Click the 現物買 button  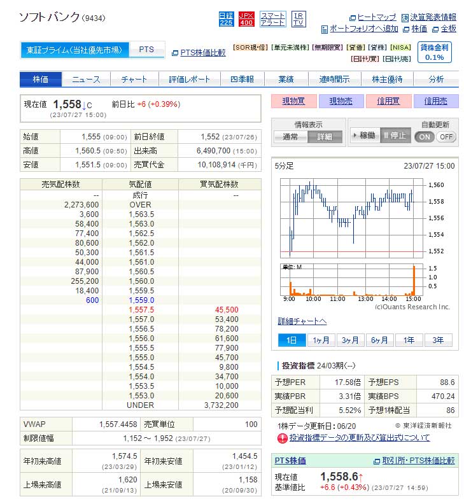[x=293, y=101]
